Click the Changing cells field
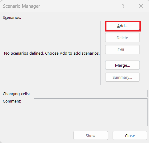149x143 pixels. coord(91,94)
